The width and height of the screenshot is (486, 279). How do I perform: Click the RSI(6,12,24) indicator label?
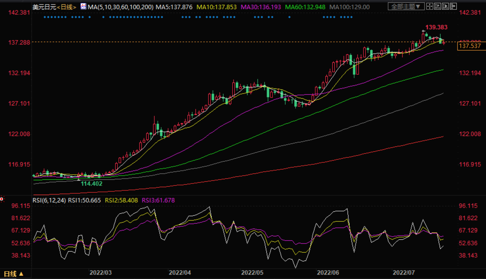click(49, 200)
